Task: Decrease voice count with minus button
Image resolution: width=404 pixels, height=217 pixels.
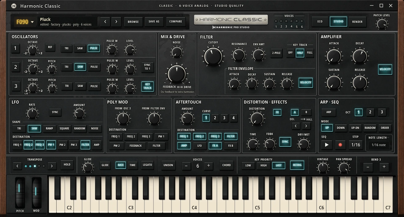Action: coord(186,166)
